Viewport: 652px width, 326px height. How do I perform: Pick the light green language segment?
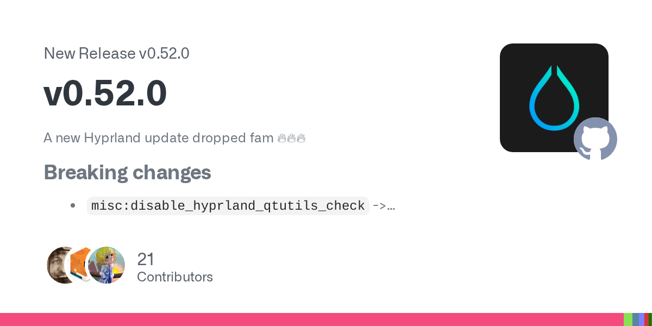click(x=628, y=319)
